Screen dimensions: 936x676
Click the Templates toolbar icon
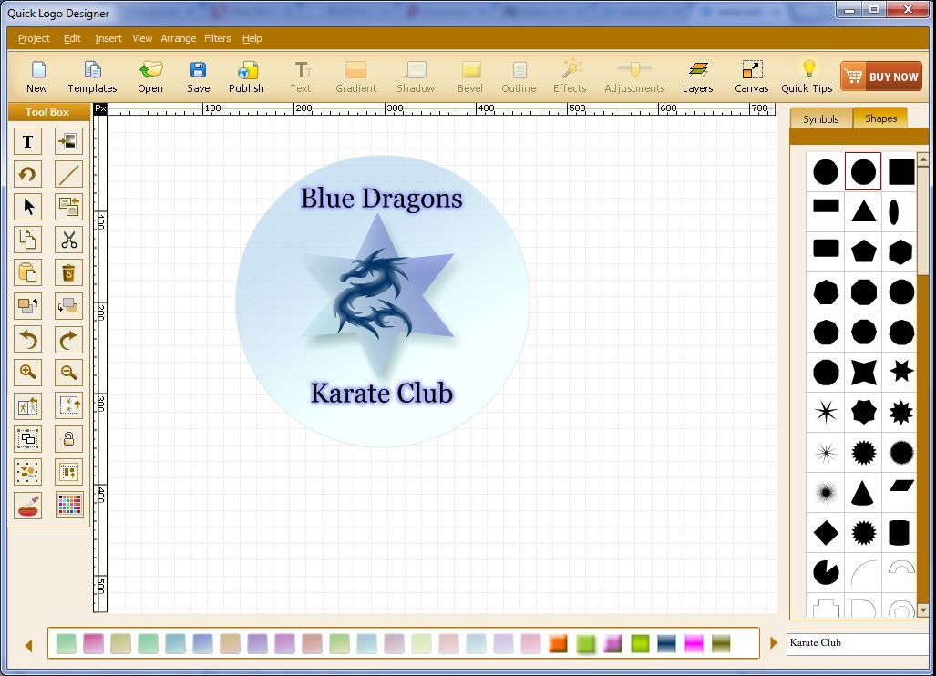point(92,76)
